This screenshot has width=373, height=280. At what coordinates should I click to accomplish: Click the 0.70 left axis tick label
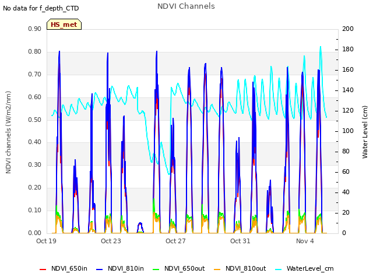click(35, 74)
